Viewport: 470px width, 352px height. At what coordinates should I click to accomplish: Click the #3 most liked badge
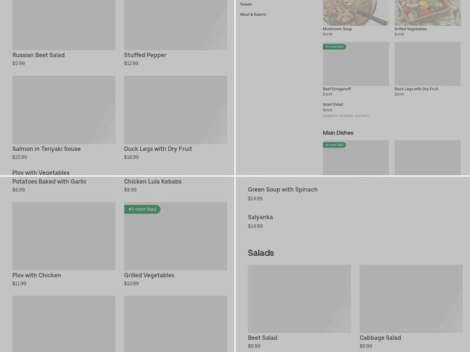(142, 209)
